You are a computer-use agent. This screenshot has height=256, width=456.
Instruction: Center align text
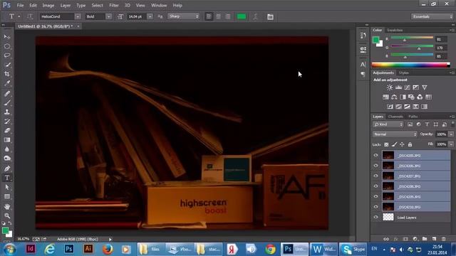218,16
